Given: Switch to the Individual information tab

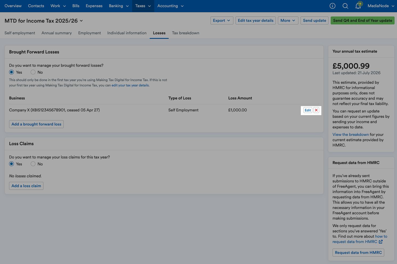Looking at the screenshot, I should tap(127, 33).
